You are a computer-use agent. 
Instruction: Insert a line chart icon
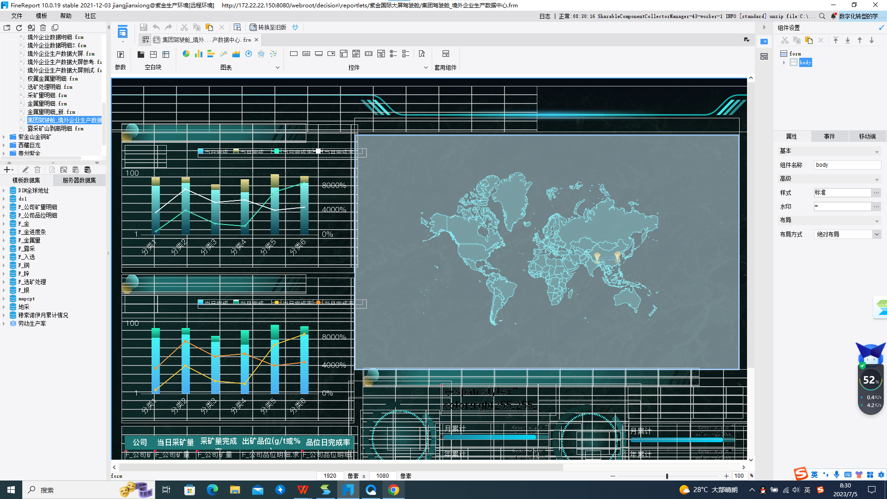pyautogui.click(x=224, y=54)
